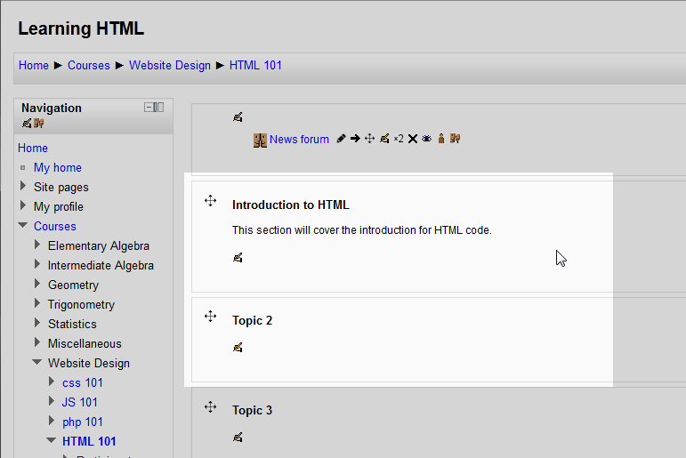
Task: Select css 101 course in the tree
Action: coord(83,382)
